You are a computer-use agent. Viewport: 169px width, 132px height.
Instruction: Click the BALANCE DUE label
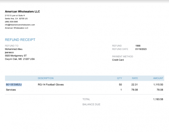(x=91, y=104)
